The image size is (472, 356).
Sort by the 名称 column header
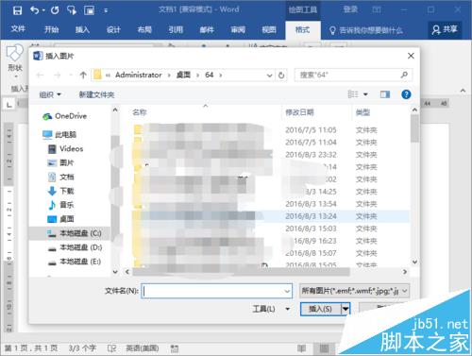[x=140, y=112]
